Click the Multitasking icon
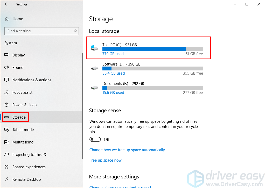Viewport: 265px width, 188px height. coord(7,142)
